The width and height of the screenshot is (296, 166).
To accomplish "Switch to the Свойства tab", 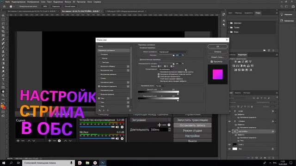I will pos(232,55).
